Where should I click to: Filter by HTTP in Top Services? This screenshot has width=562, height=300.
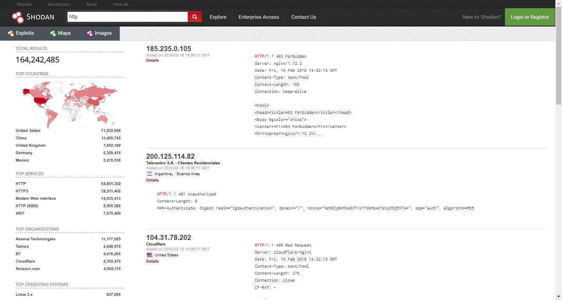click(21, 184)
